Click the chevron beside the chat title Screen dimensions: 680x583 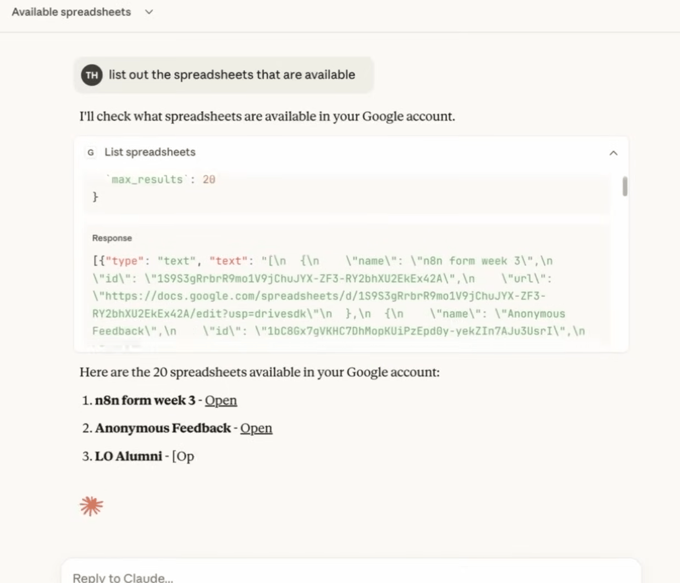pos(149,12)
